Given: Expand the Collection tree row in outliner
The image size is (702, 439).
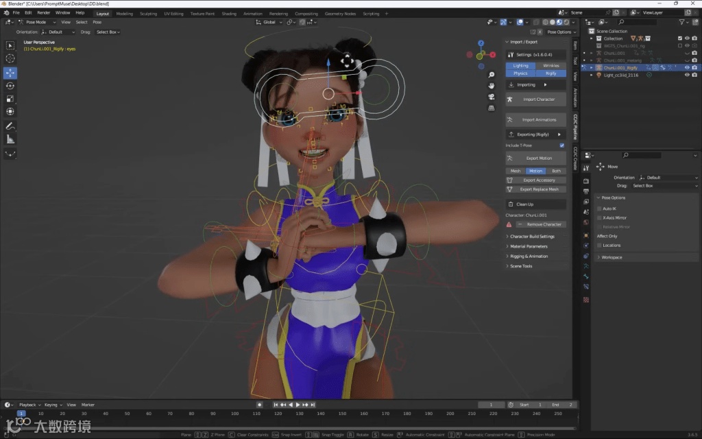Looking at the screenshot, I should click(592, 38).
